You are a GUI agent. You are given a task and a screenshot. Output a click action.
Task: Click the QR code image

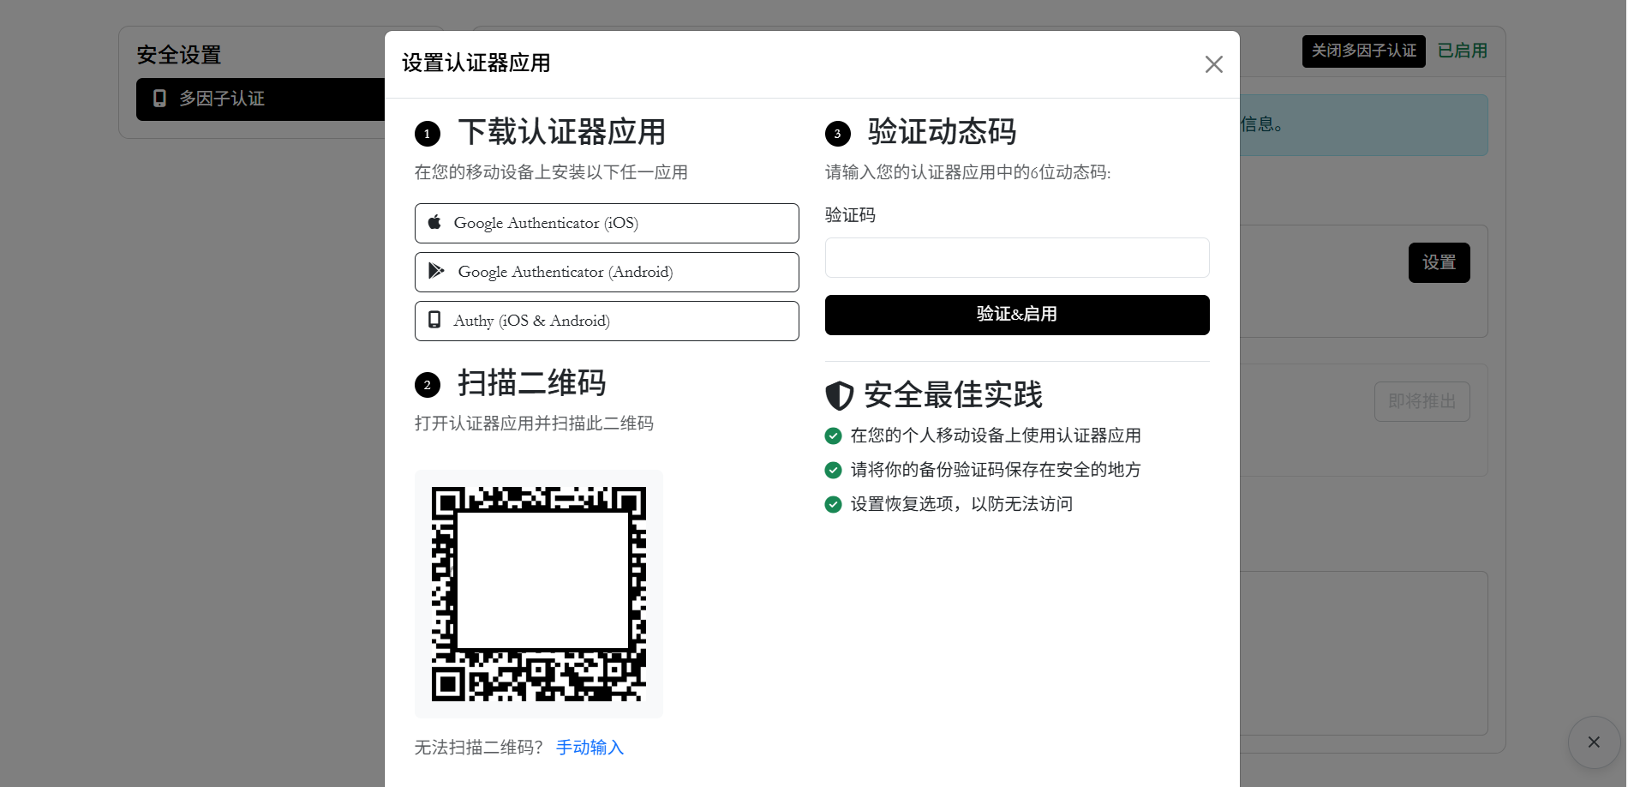click(x=539, y=594)
